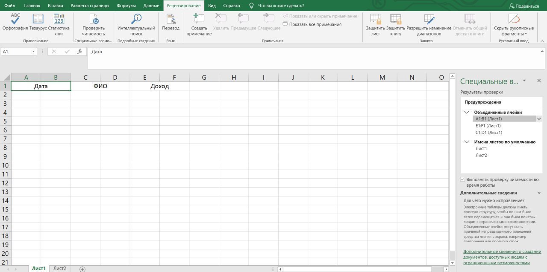Image resolution: width=547 pixels, height=272 pixels.
Task: Click the Перевод translate icon
Action: pos(171,20)
